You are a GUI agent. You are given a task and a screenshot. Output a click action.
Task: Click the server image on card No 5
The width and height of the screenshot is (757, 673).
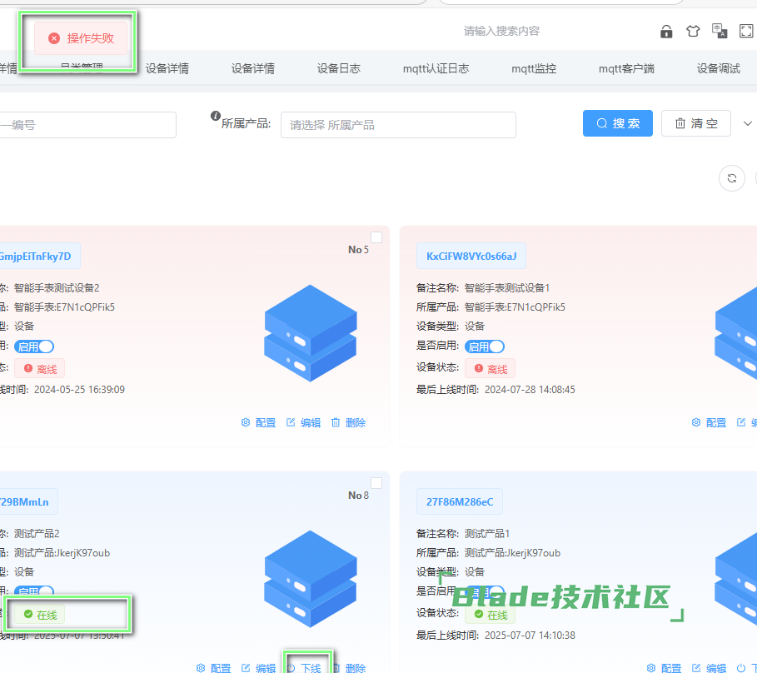point(310,333)
